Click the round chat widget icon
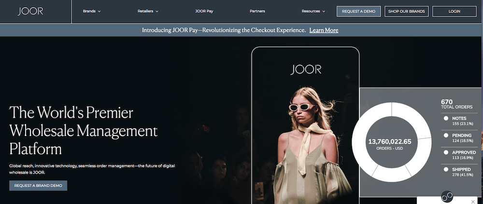 447,196
